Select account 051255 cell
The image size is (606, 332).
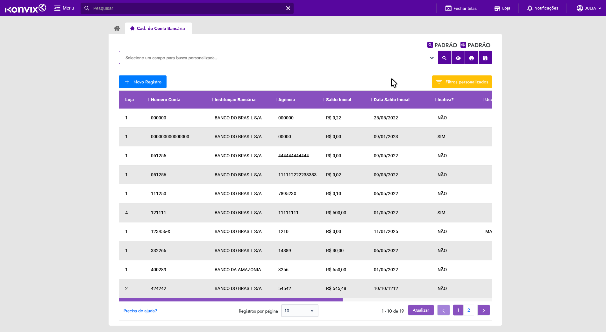pyautogui.click(x=159, y=156)
